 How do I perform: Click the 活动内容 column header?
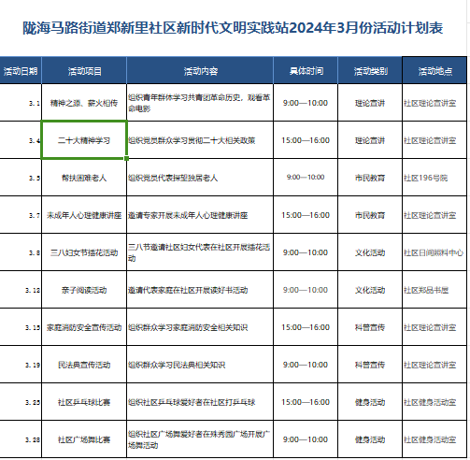[x=200, y=71]
